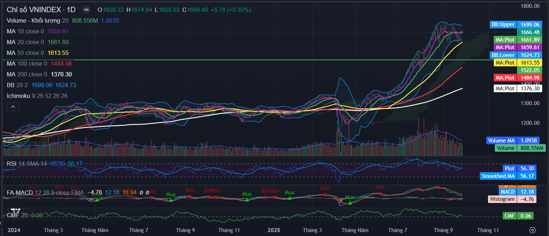549x236 pixels.
Task: Click the MA 50 close legend
Action: (25, 53)
